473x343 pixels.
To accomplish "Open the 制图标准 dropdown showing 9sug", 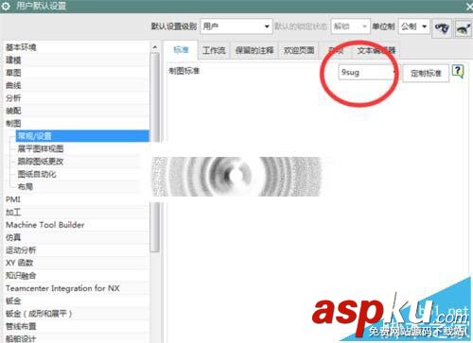I will pyautogui.click(x=368, y=73).
